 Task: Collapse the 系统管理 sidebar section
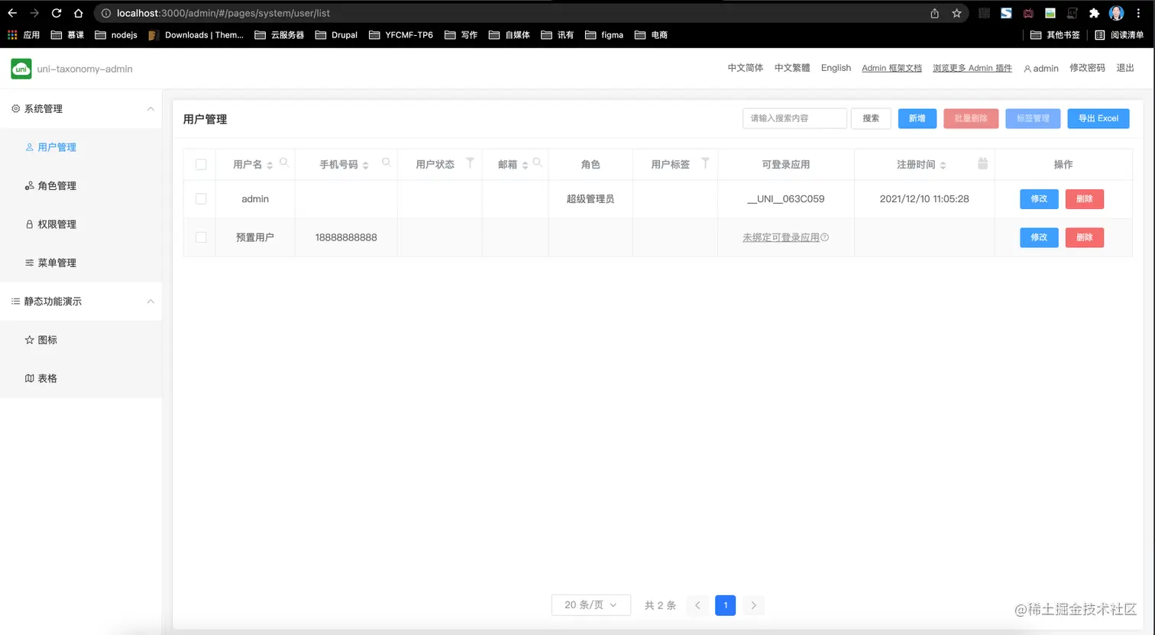click(150, 108)
